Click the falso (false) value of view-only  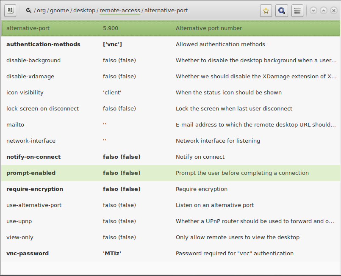pyautogui.click(x=119, y=237)
